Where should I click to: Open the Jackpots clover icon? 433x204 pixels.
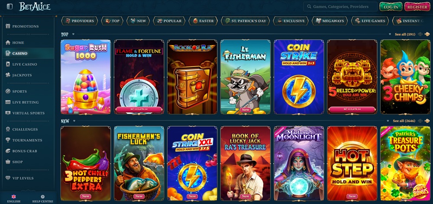(8, 75)
